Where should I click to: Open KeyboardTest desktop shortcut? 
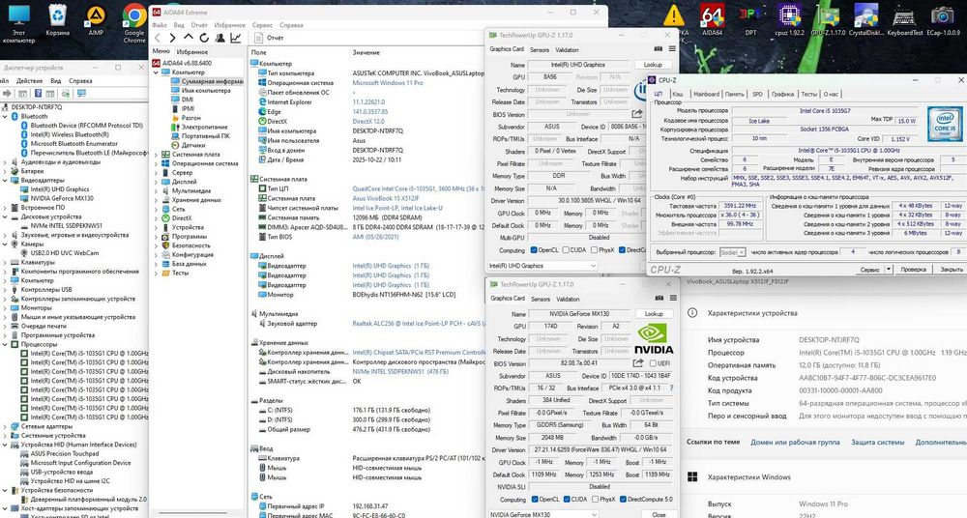coord(904,20)
